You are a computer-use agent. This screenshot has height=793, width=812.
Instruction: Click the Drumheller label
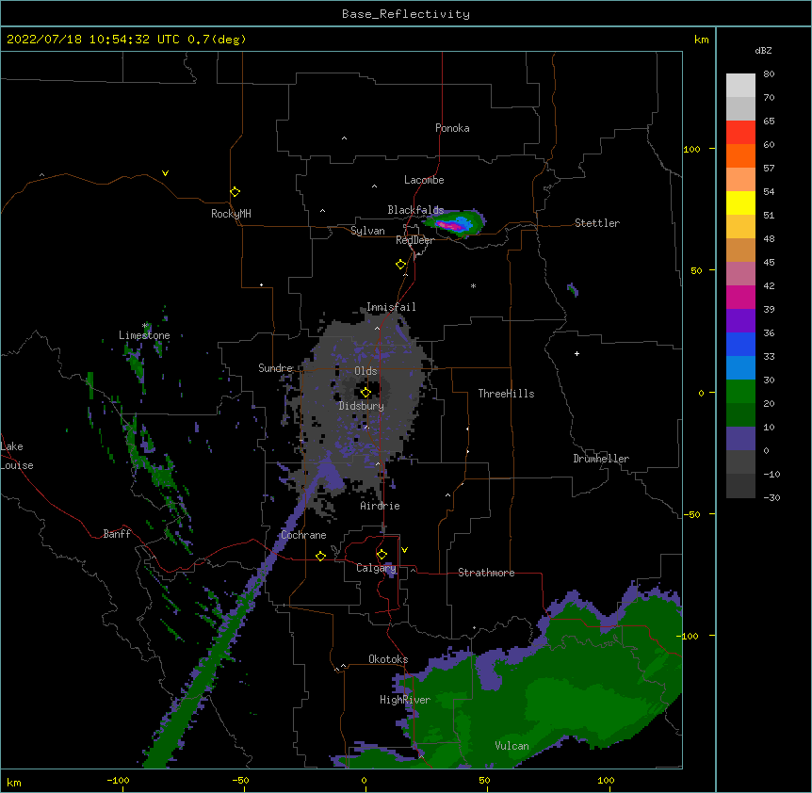(x=601, y=459)
